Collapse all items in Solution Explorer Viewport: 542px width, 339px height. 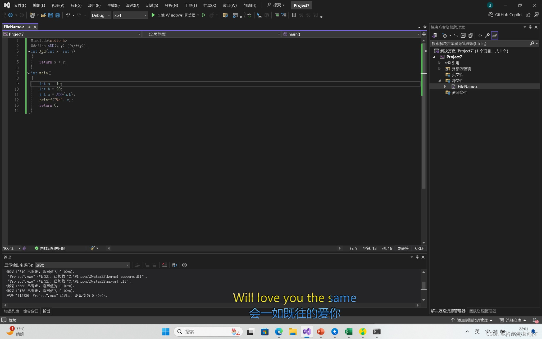pos(463,35)
